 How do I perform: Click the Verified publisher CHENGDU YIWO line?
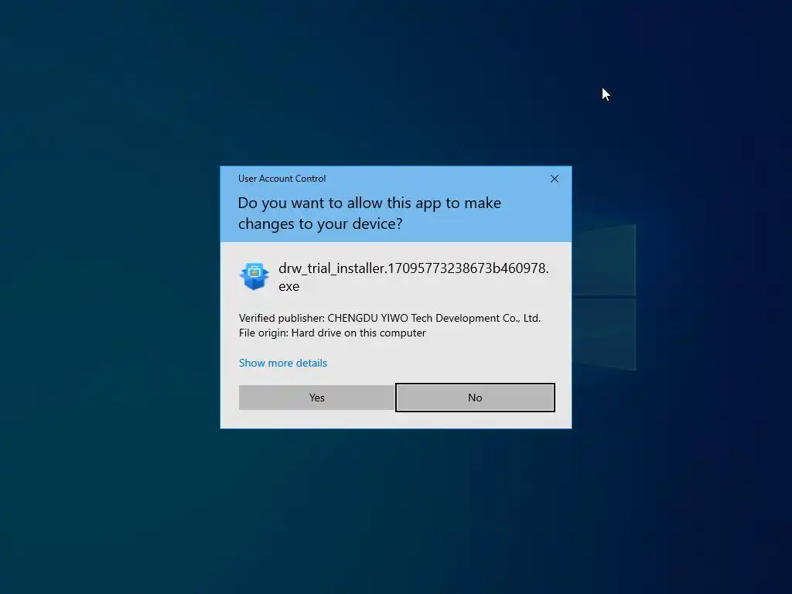click(x=390, y=318)
